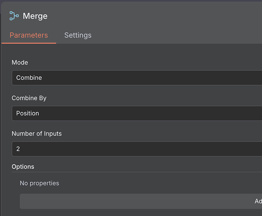Click the divider line below Options heading

tap(137, 172)
